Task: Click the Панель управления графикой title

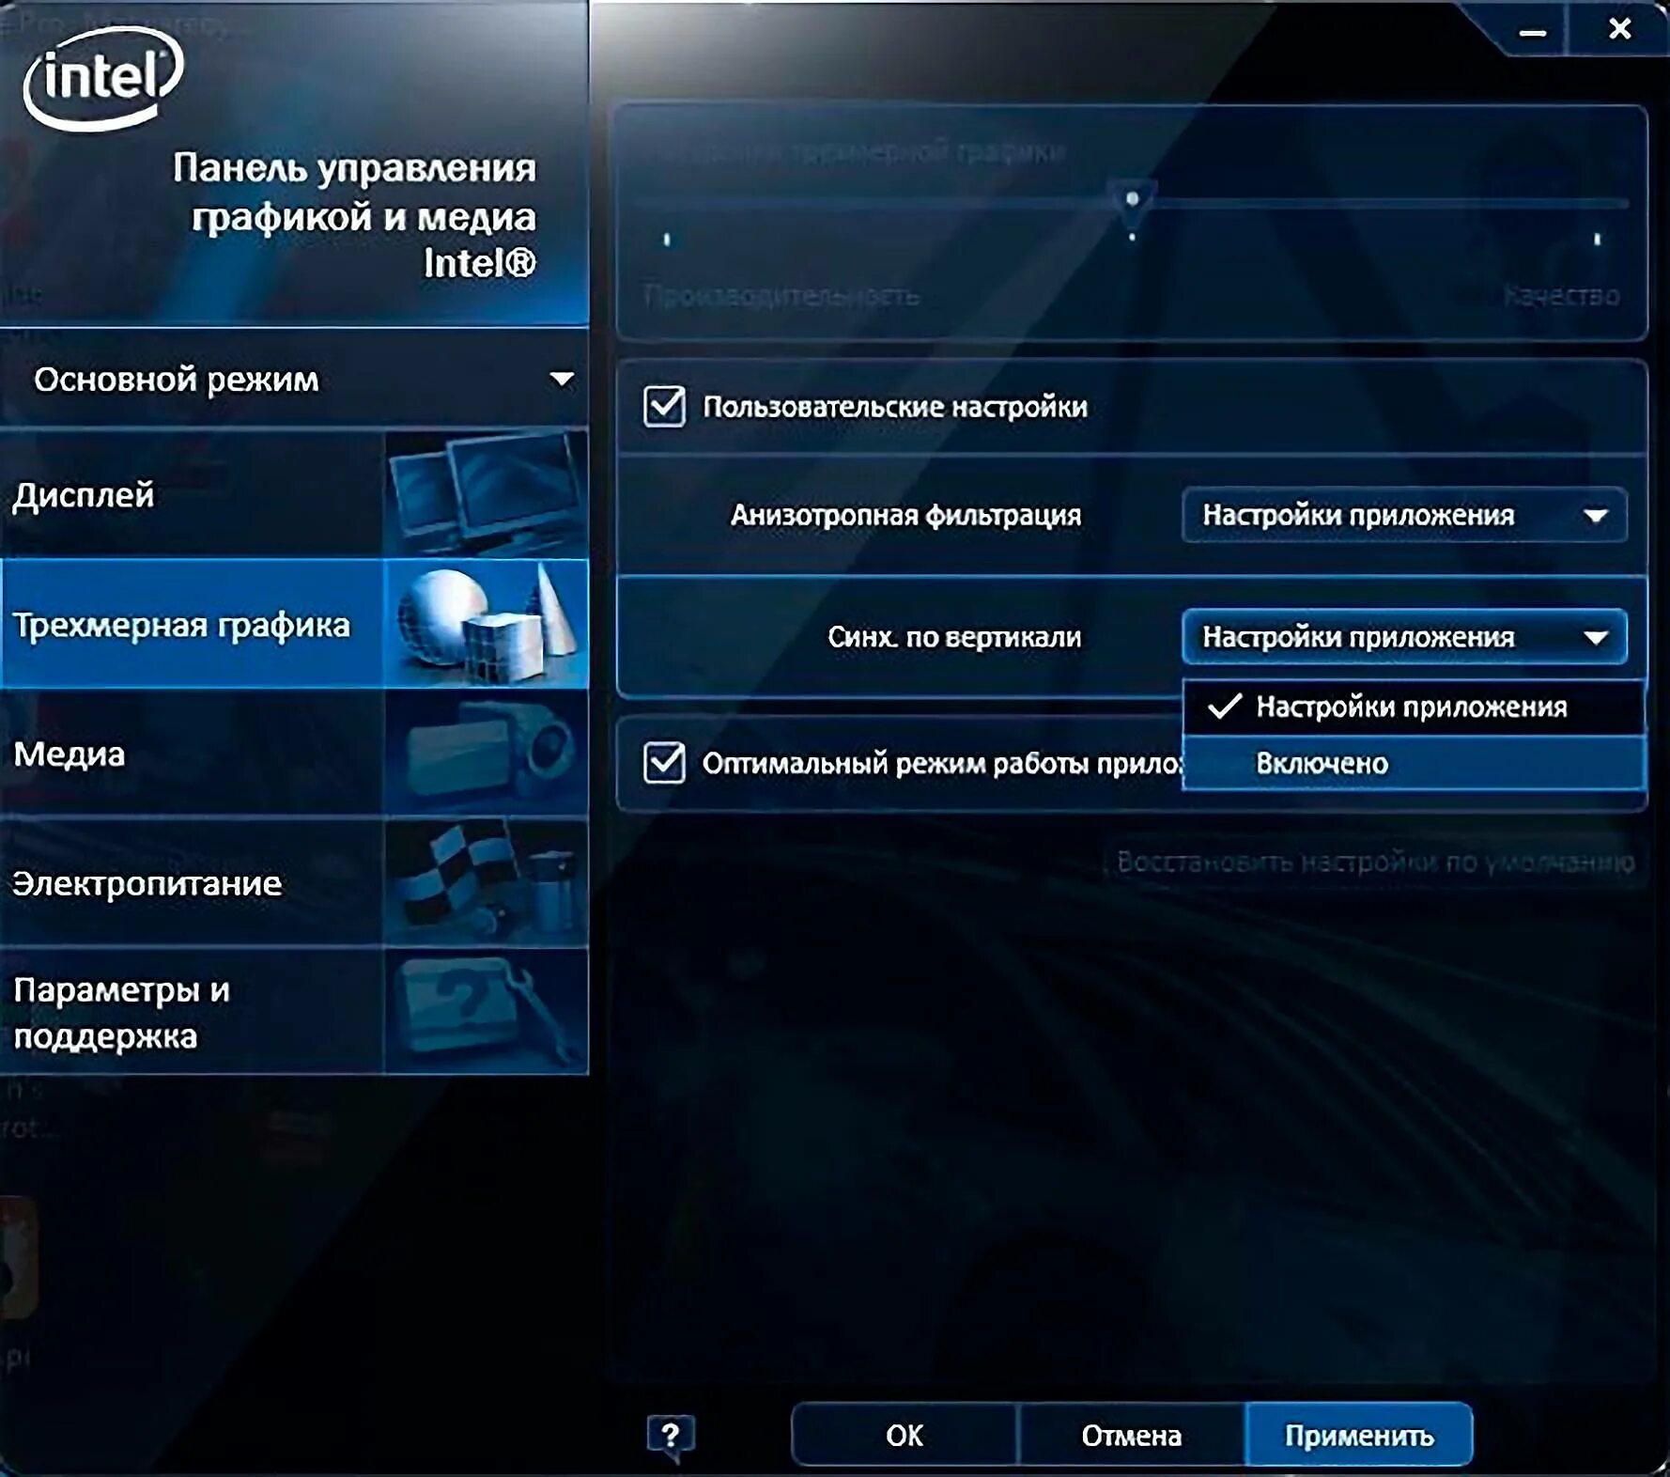Action: coord(354,215)
